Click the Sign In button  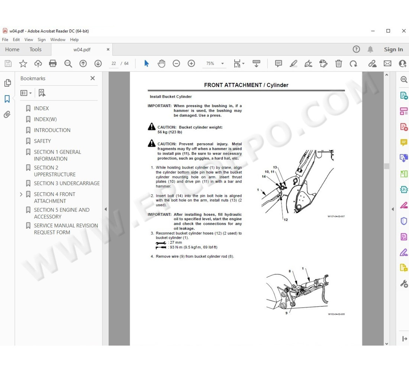393,49
